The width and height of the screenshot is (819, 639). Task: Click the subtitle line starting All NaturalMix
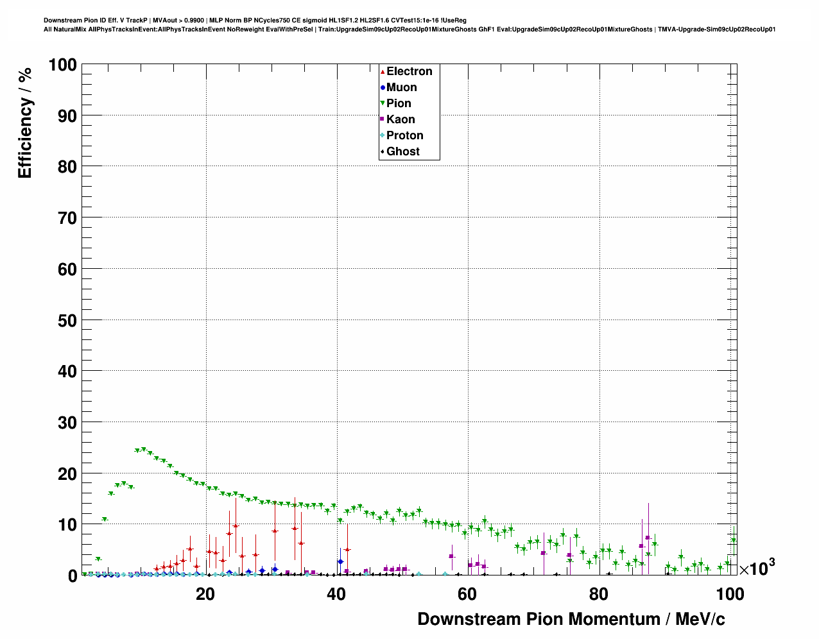(410, 30)
